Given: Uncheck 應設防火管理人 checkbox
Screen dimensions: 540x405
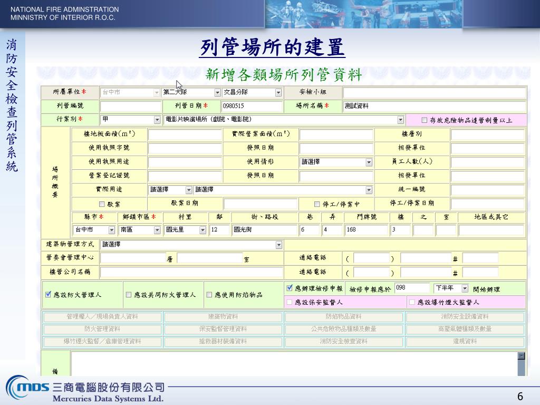Looking at the screenshot, I should pos(48,294).
